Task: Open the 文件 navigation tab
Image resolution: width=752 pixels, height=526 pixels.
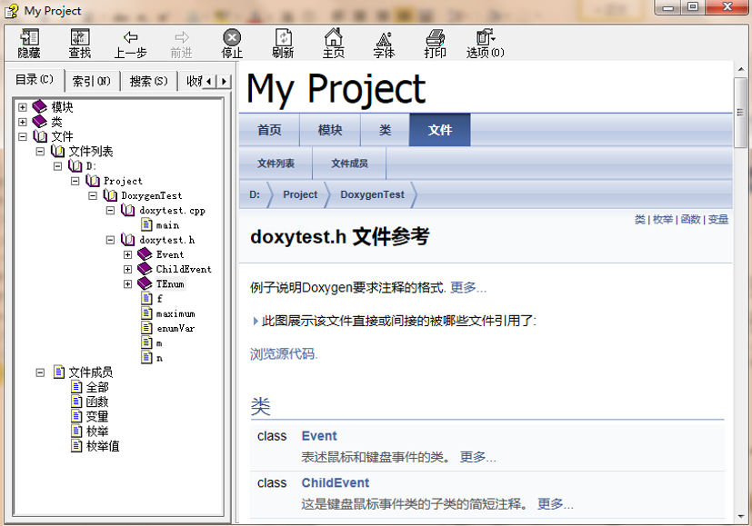Action: (x=440, y=130)
